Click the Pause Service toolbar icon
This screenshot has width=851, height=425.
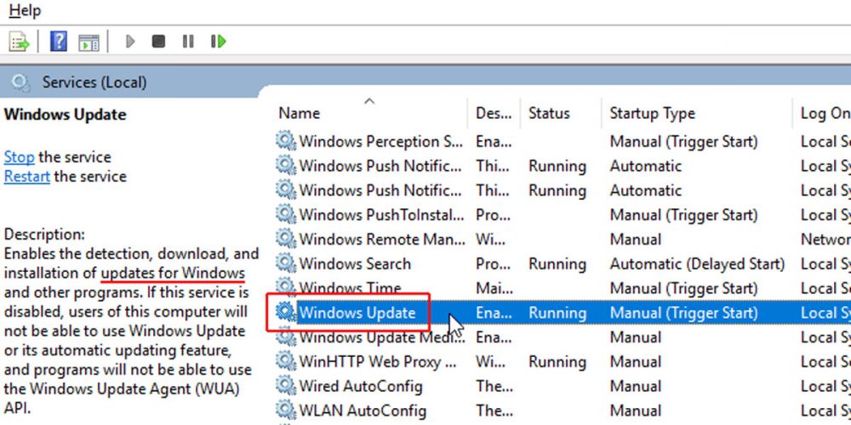pyautogui.click(x=188, y=41)
